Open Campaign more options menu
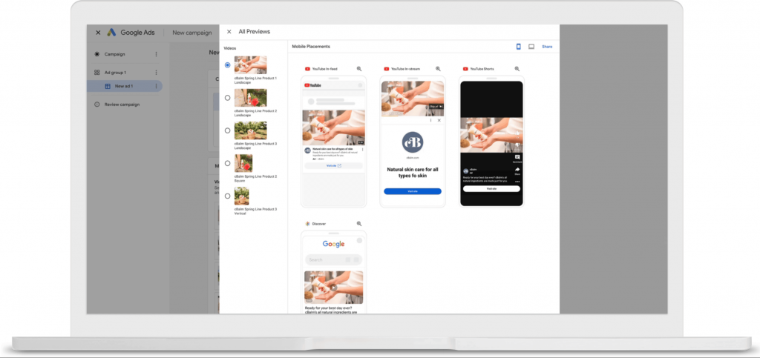 pos(156,54)
